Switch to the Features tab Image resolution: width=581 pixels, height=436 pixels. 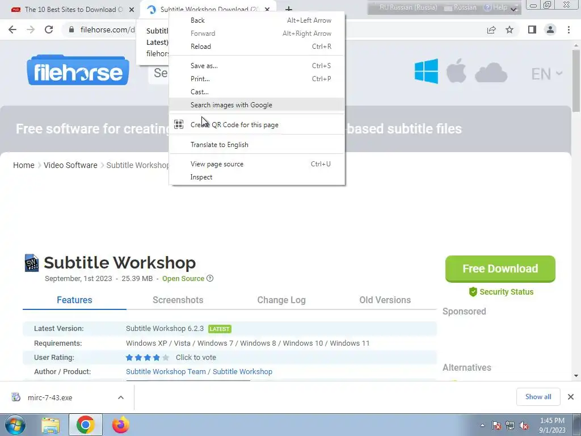click(x=74, y=300)
